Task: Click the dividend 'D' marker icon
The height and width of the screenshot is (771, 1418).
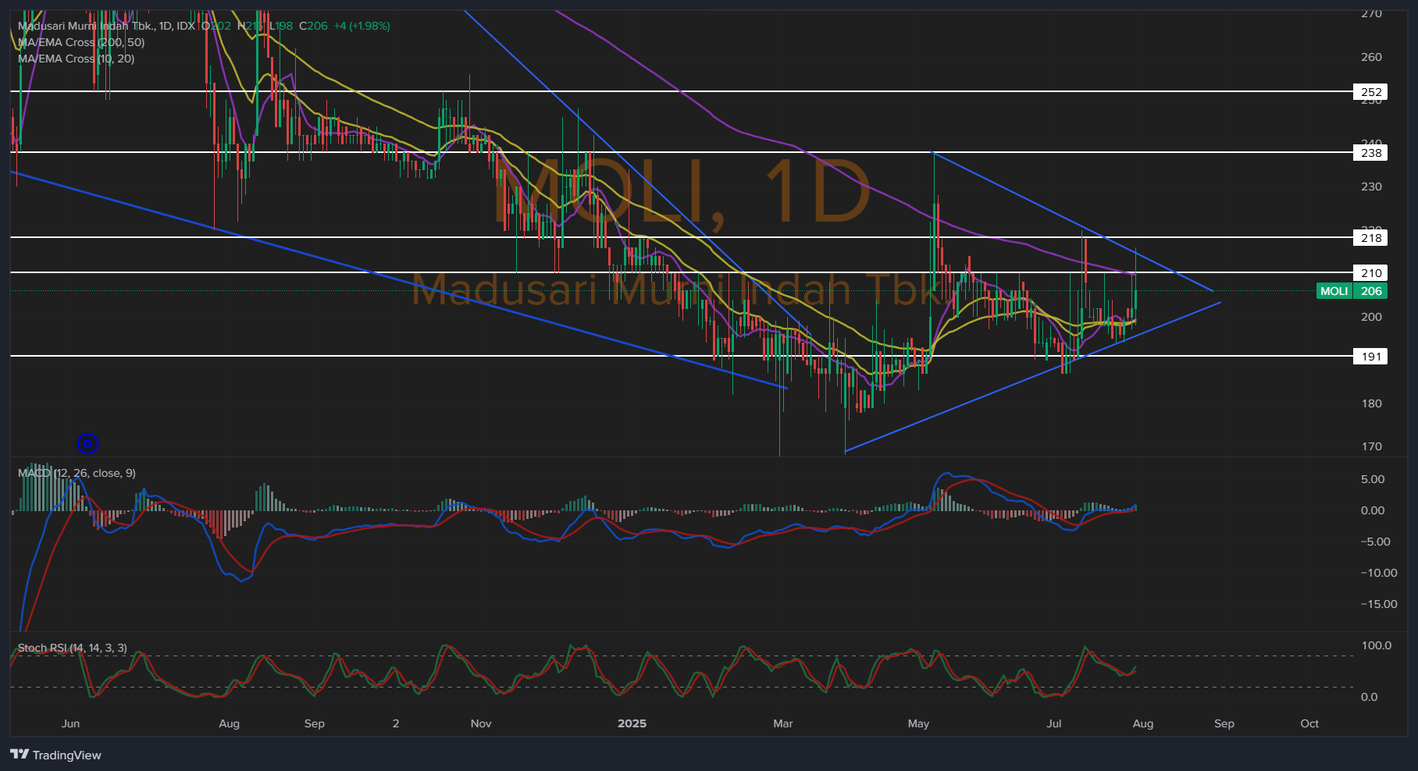Action: point(87,444)
